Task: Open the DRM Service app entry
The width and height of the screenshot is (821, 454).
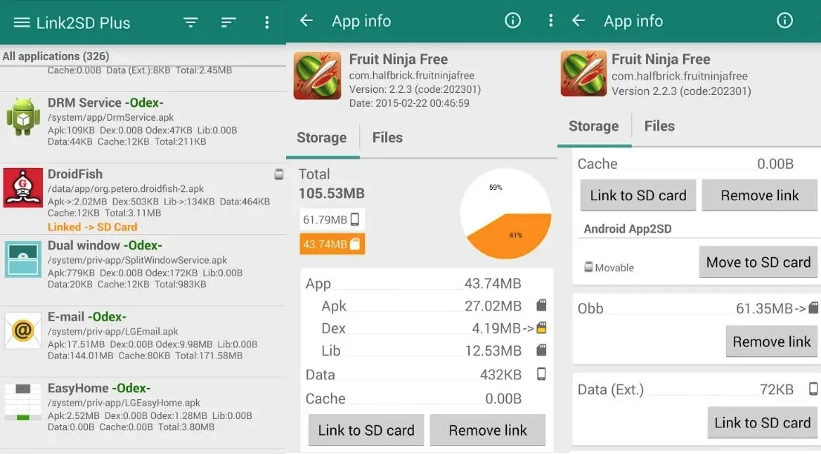Action: click(x=141, y=122)
